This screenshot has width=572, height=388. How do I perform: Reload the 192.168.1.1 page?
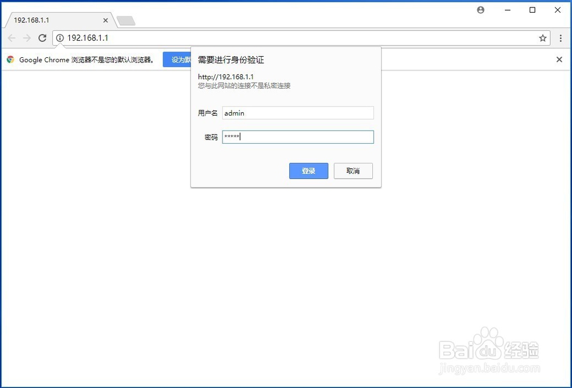click(x=42, y=38)
